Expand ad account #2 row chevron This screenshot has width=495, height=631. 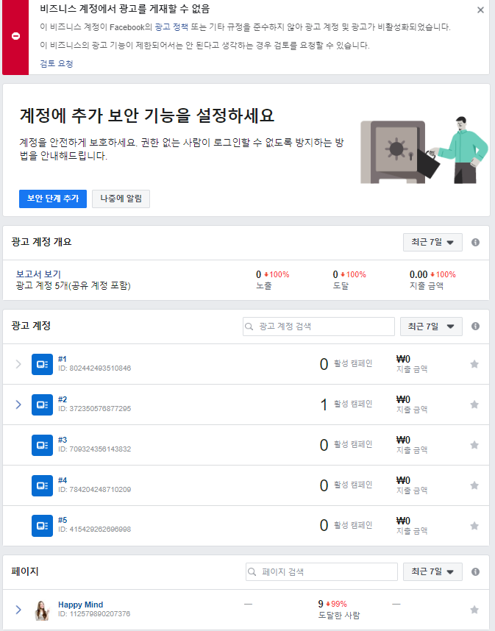click(18, 404)
